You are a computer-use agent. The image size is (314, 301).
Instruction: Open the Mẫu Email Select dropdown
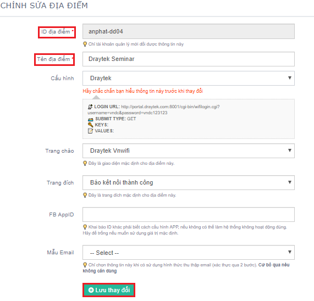click(189, 253)
